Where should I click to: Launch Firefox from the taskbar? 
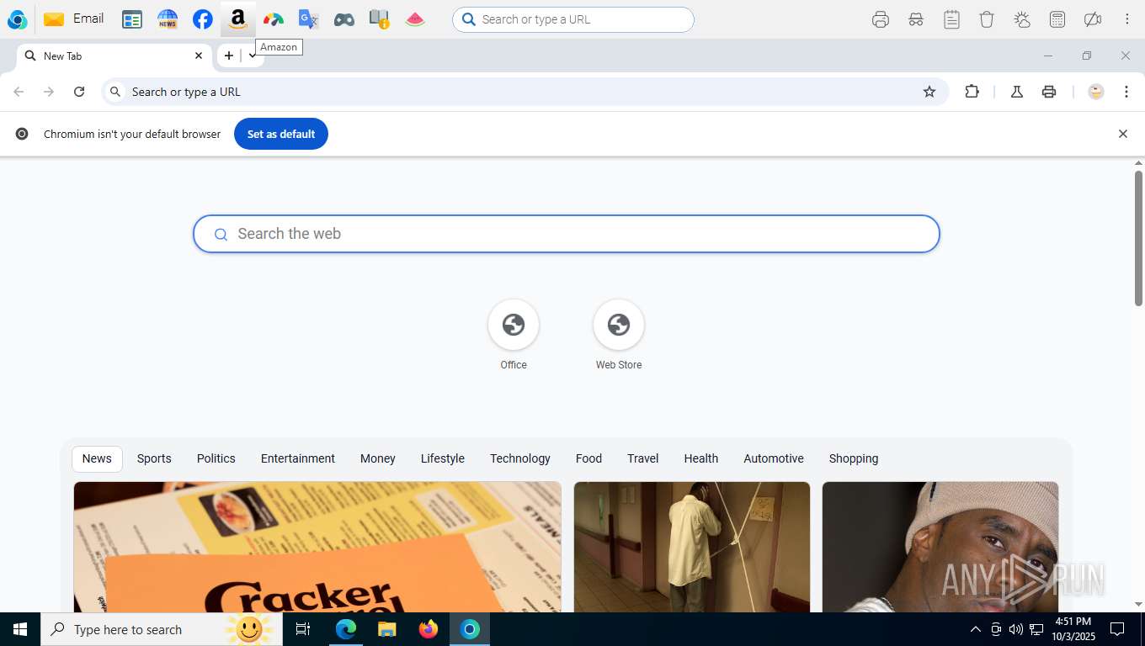click(429, 629)
